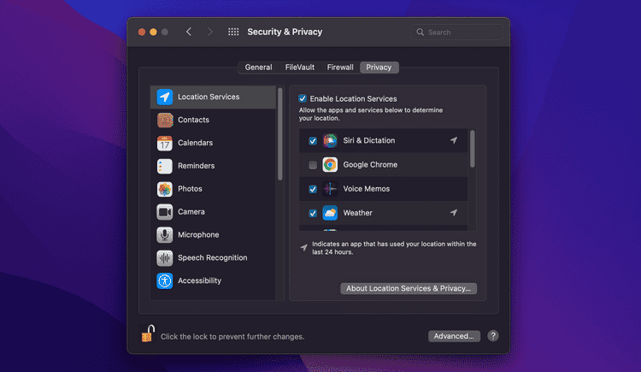Click the Google Chrome app name

[x=370, y=164]
